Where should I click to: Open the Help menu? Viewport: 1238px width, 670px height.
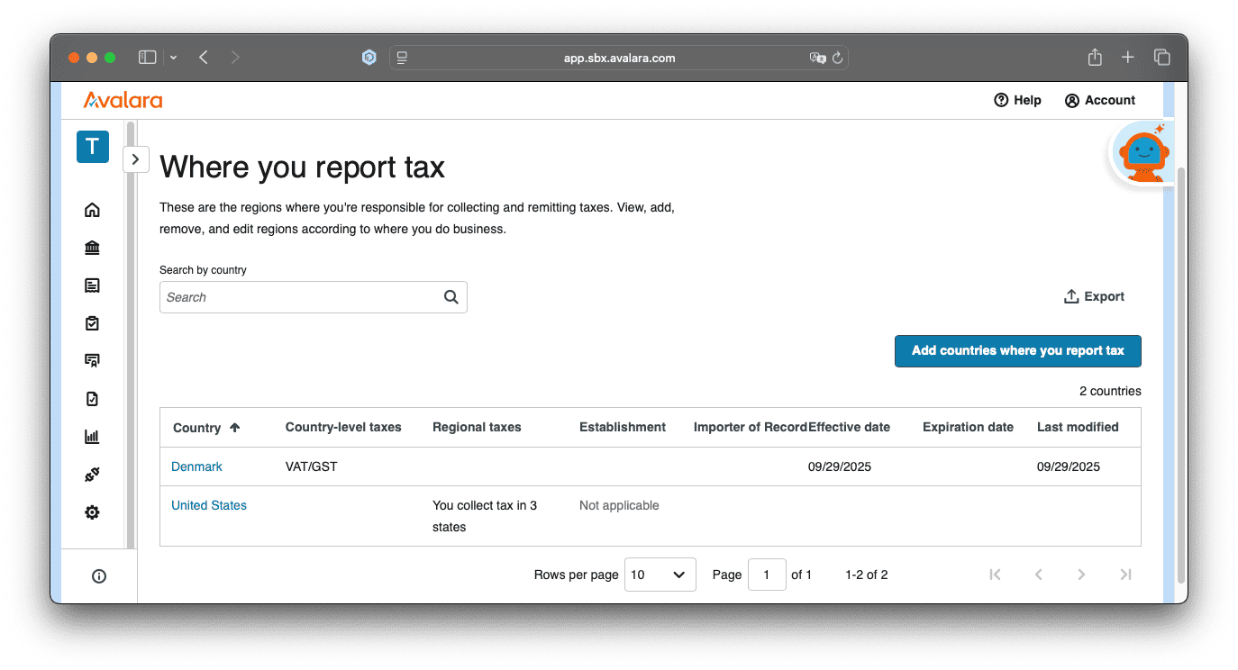[1017, 100]
